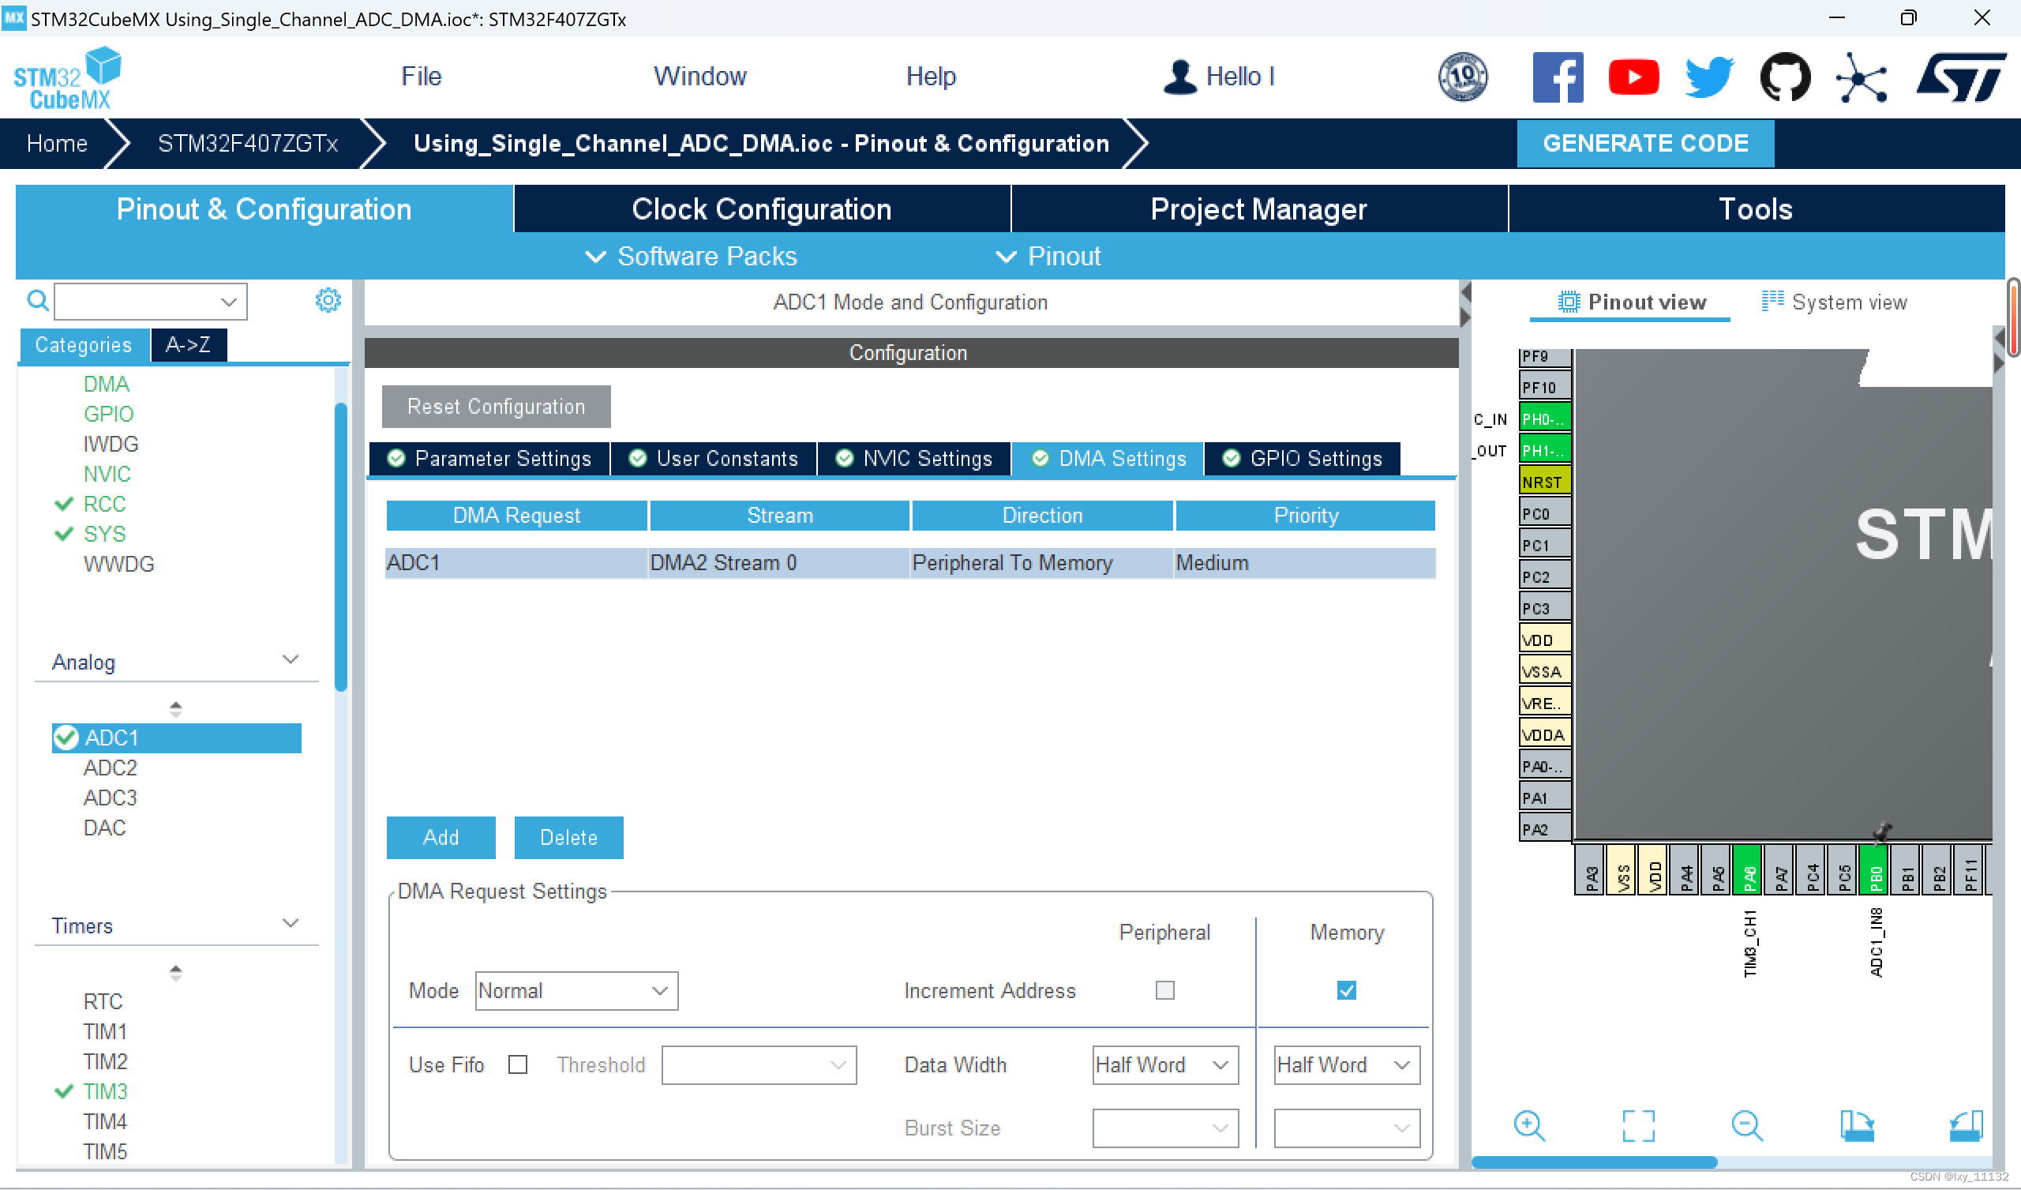Enable Peripheral increment address checkbox
Screen dimensions: 2021x1190
click(x=1164, y=990)
